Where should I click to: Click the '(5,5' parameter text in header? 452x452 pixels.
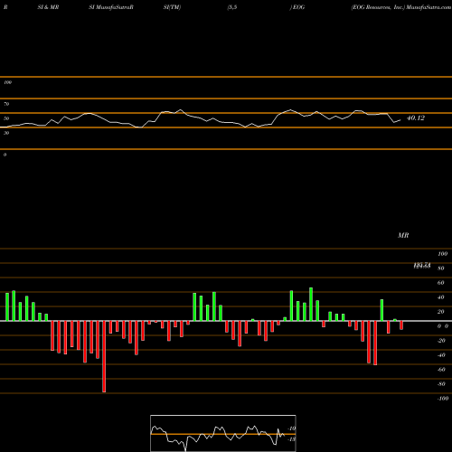[x=232, y=7]
